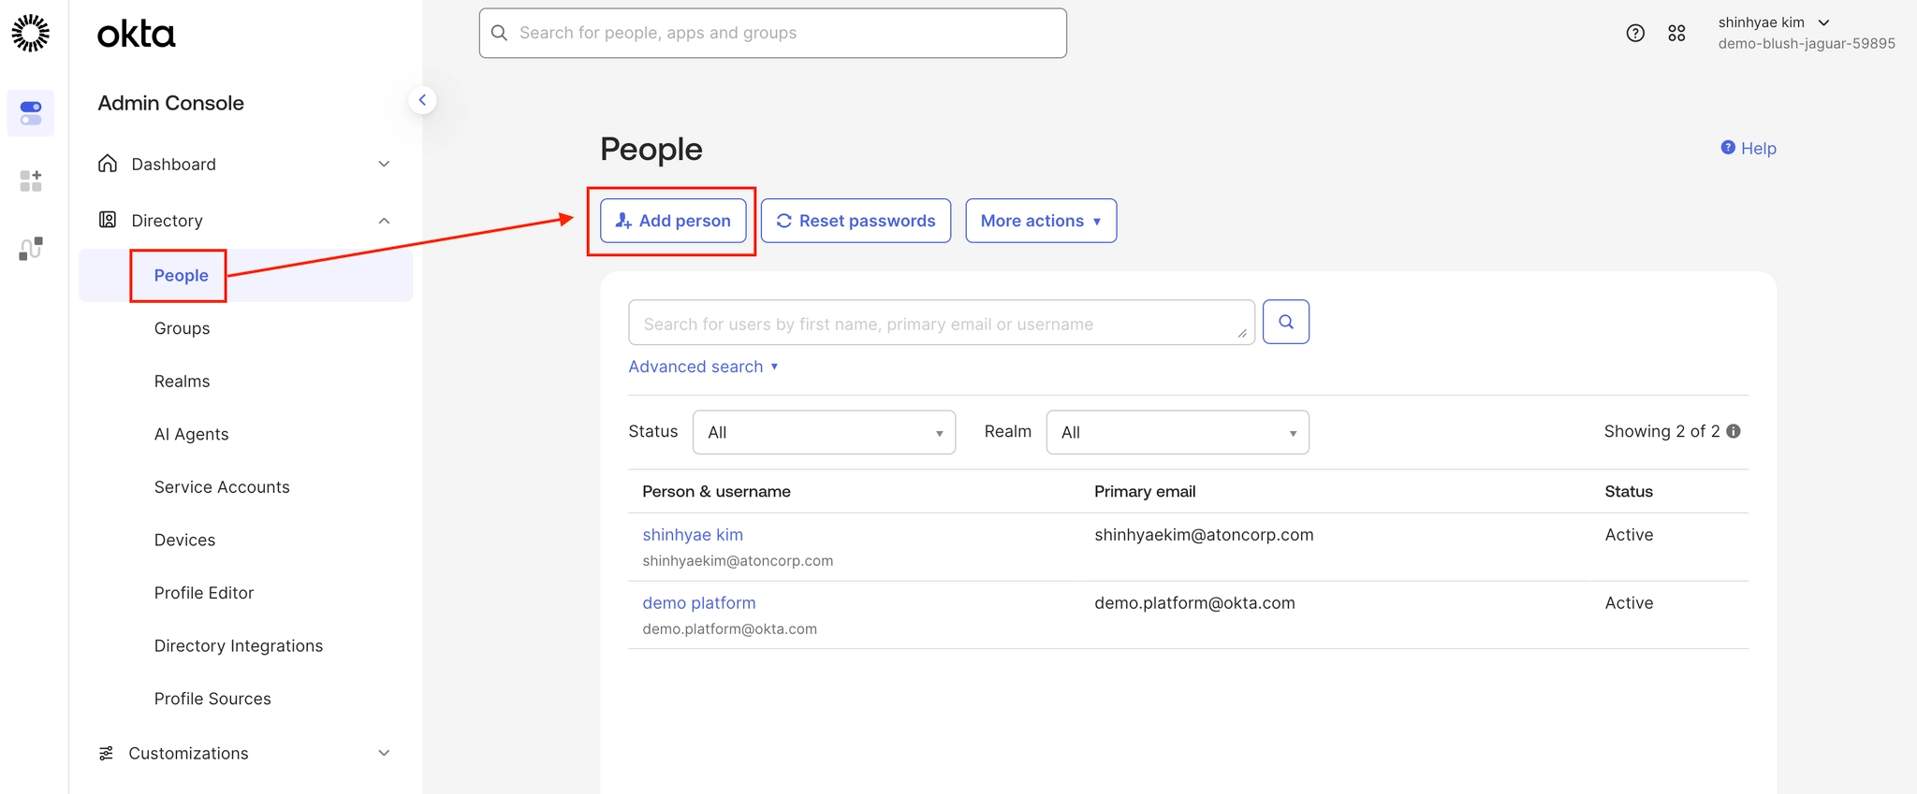The image size is (1917, 794).
Task: Click the Add person button
Action: pos(673,221)
